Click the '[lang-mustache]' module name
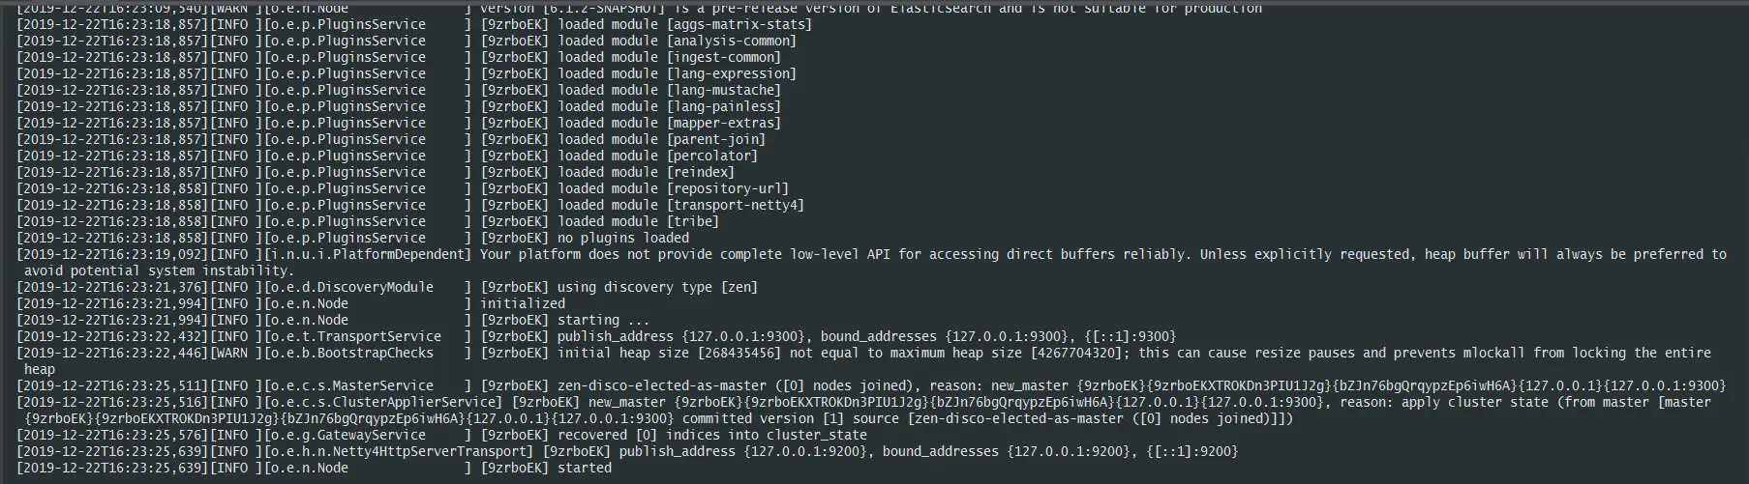This screenshot has height=484, width=1749. [724, 91]
